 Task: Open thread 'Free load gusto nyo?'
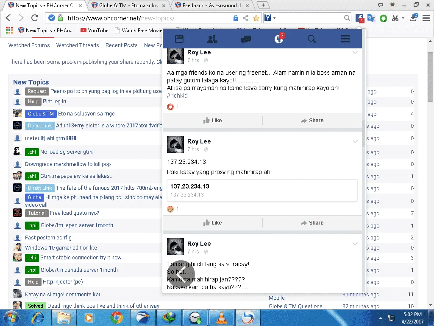coord(75,213)
